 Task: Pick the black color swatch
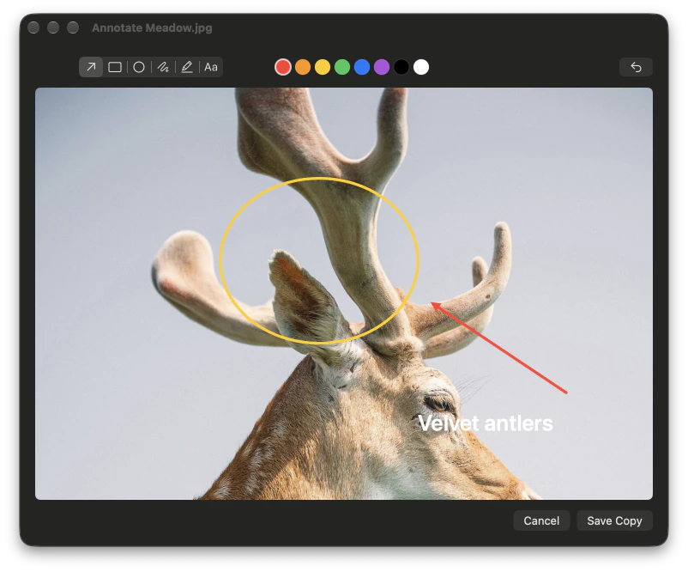(401, 67)
